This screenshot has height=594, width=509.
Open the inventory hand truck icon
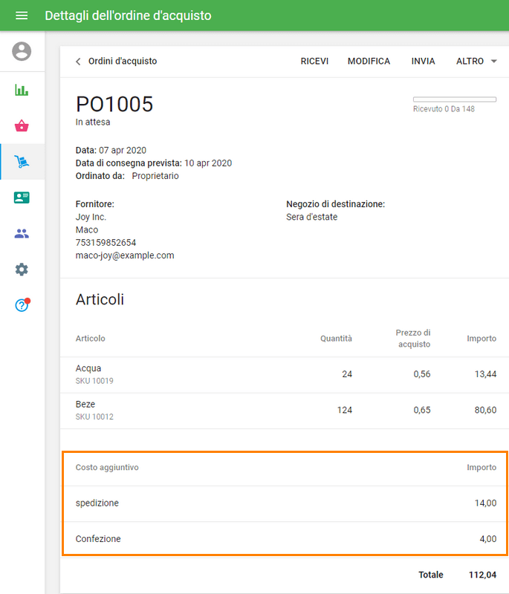(x=22, y=161)
